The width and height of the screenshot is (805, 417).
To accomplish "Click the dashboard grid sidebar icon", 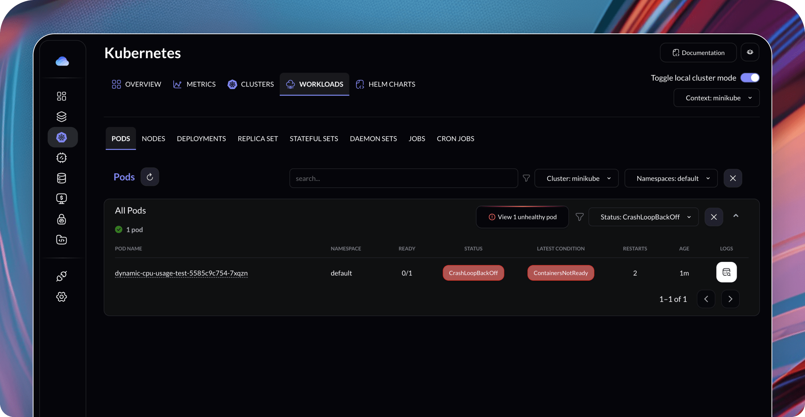I will (62, 96).
